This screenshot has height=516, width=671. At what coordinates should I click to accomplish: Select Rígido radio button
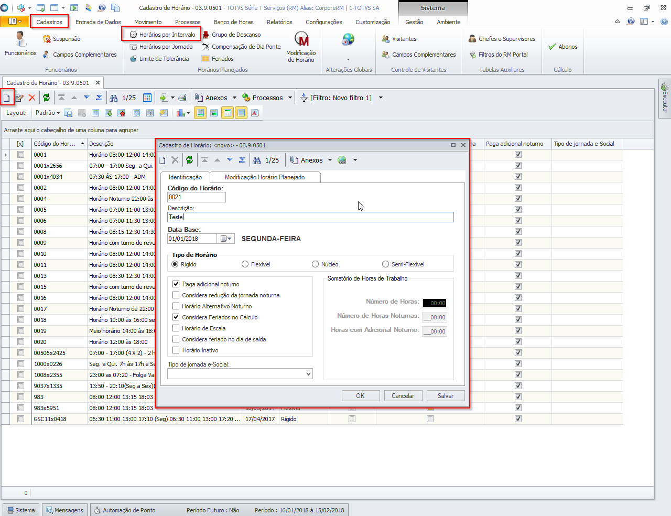pos(175,264)
